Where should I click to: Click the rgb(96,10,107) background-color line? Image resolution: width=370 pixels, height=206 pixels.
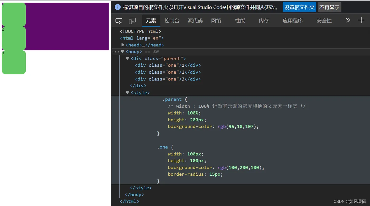[213, 127]
